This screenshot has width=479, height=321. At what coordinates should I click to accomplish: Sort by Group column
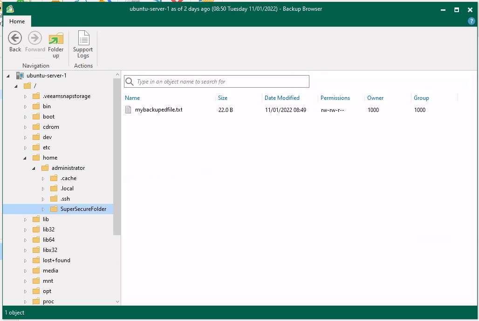coord(421,98)
